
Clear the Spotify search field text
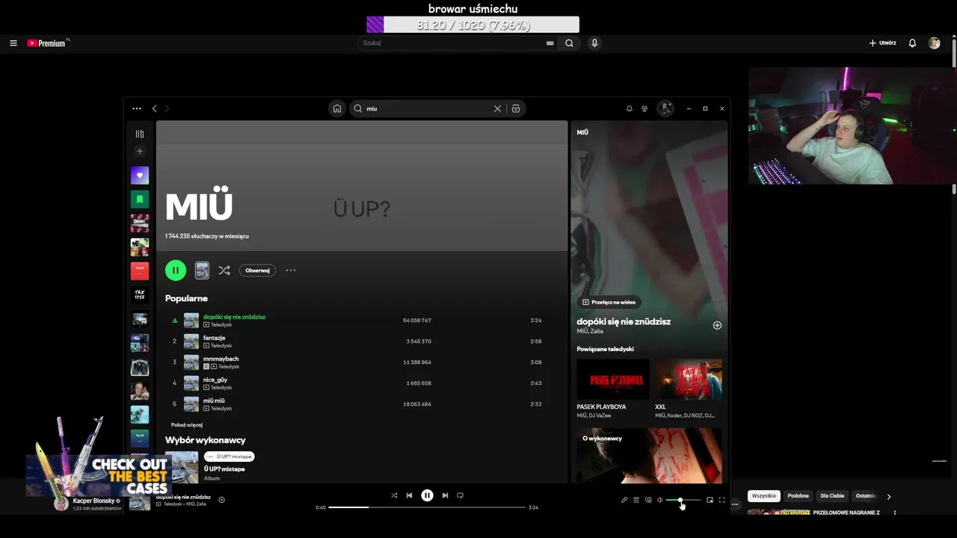pos(497,108)
